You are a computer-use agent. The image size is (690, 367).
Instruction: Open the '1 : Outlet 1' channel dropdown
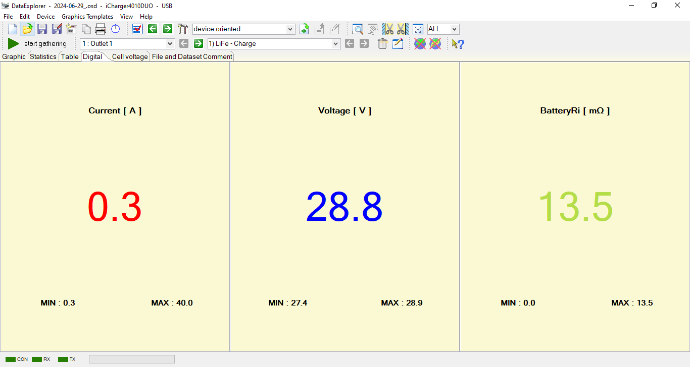tap(170, 44)
